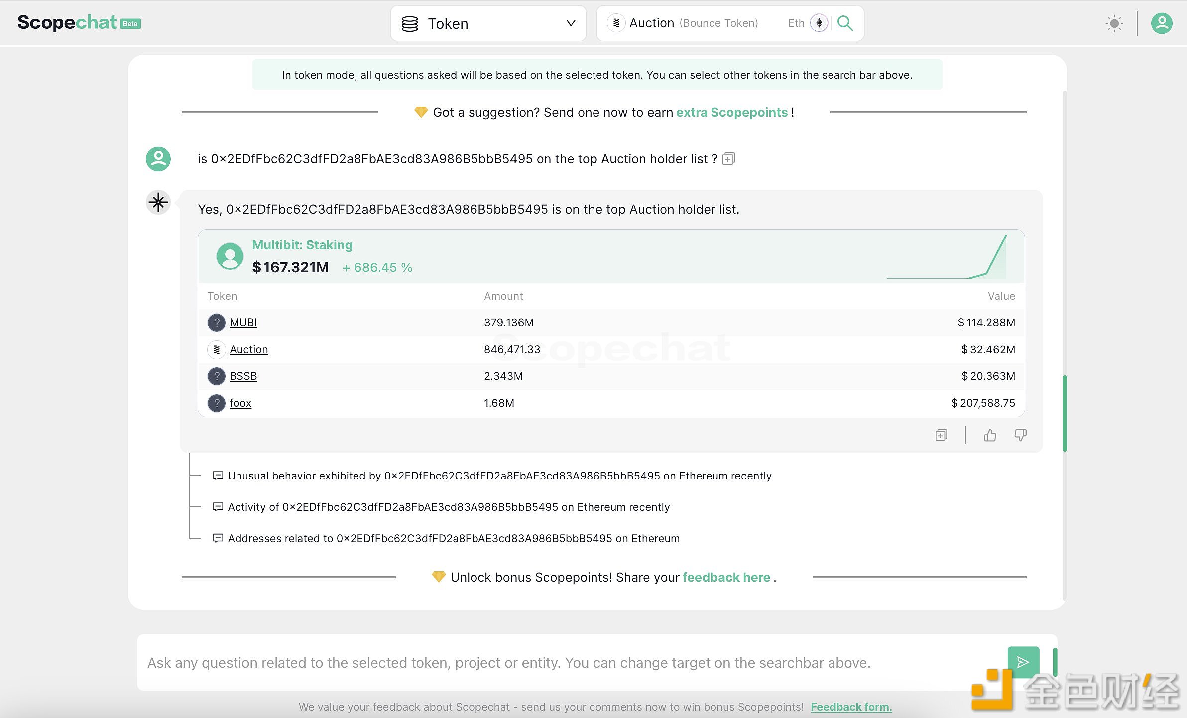The height and width of the screenshot is (718, 1187).
Task: Click the Auction (Bounce Token) search field
Action: (x=730, y=23)
